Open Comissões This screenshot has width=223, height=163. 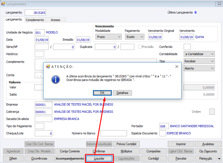click(154, 151)
